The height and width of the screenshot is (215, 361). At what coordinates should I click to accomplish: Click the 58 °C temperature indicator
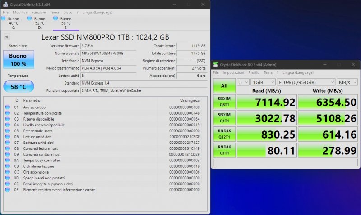pos(18,86)
